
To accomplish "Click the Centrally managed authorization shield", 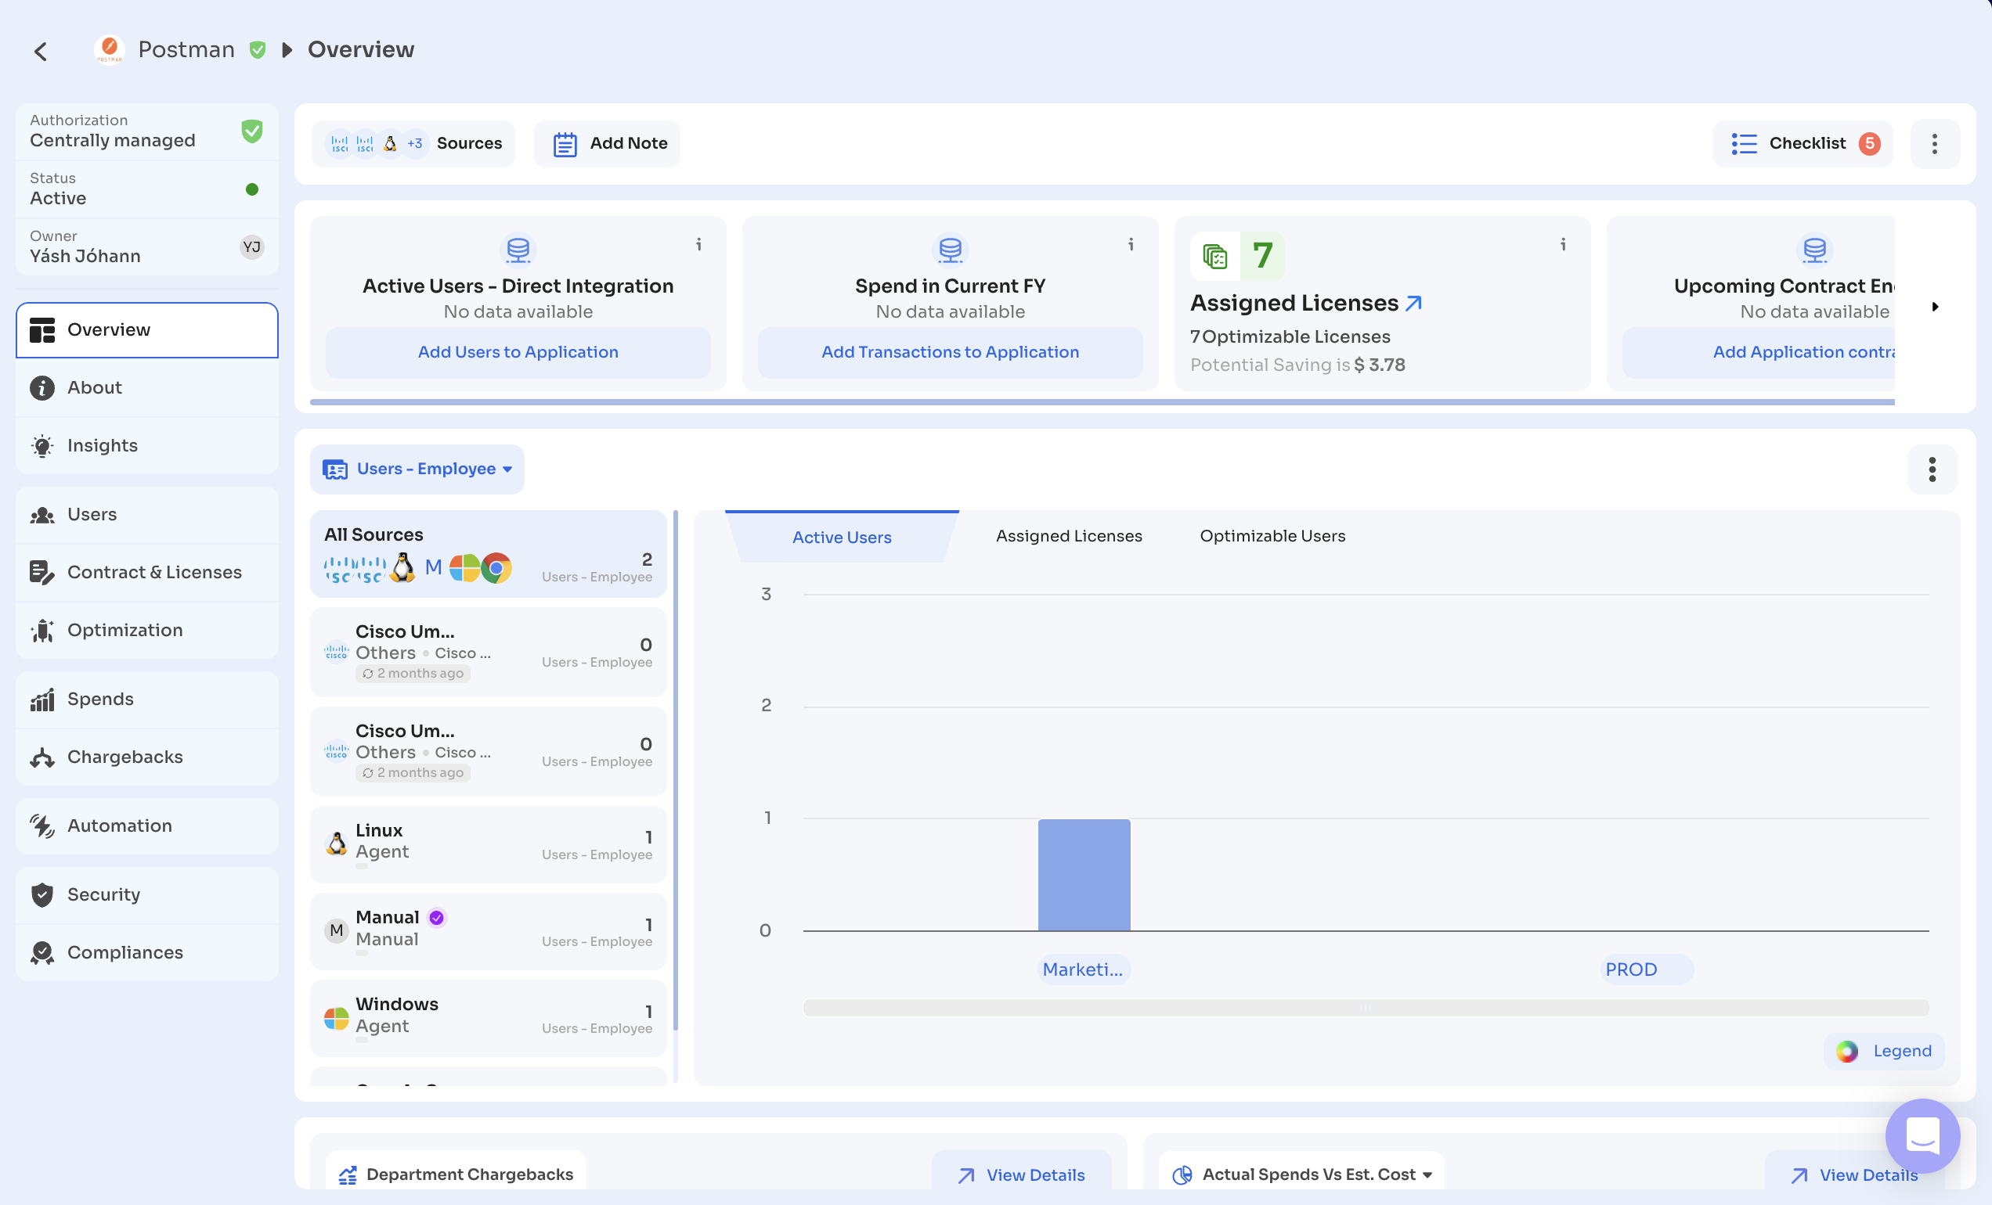I will (252, 131).
